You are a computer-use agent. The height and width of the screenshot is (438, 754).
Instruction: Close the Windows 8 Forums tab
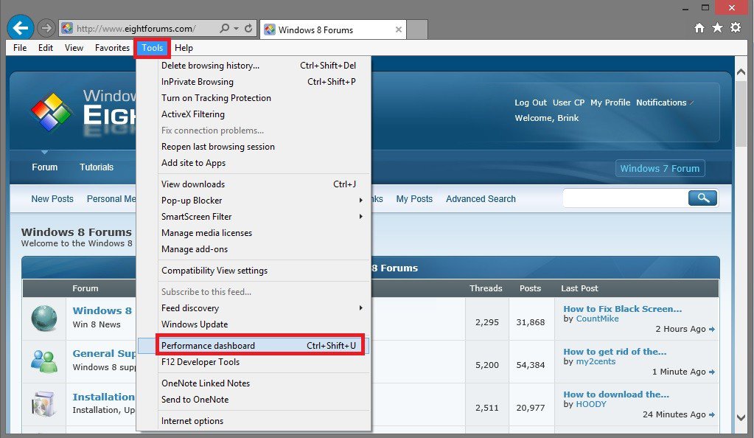[x=399, y=29]
